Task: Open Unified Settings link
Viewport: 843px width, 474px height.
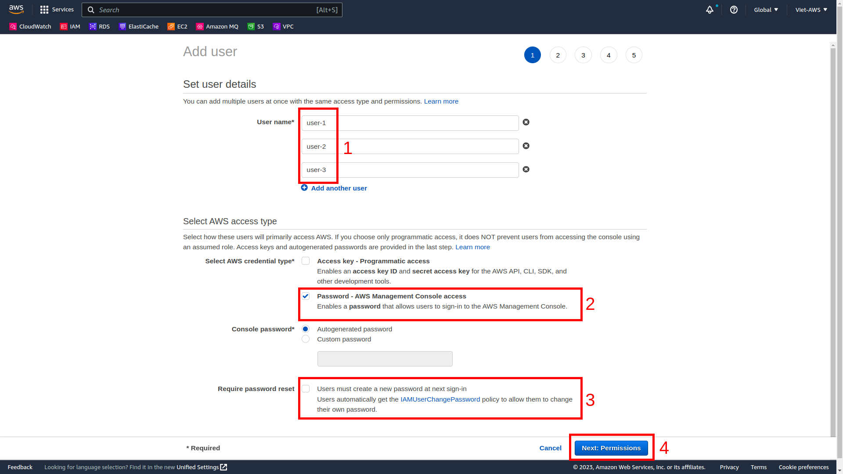Action: (198, 467)
